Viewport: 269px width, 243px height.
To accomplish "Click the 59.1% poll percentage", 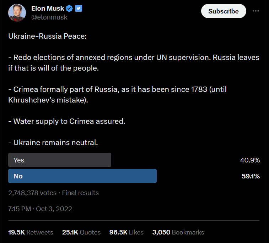I will (251, 176).
